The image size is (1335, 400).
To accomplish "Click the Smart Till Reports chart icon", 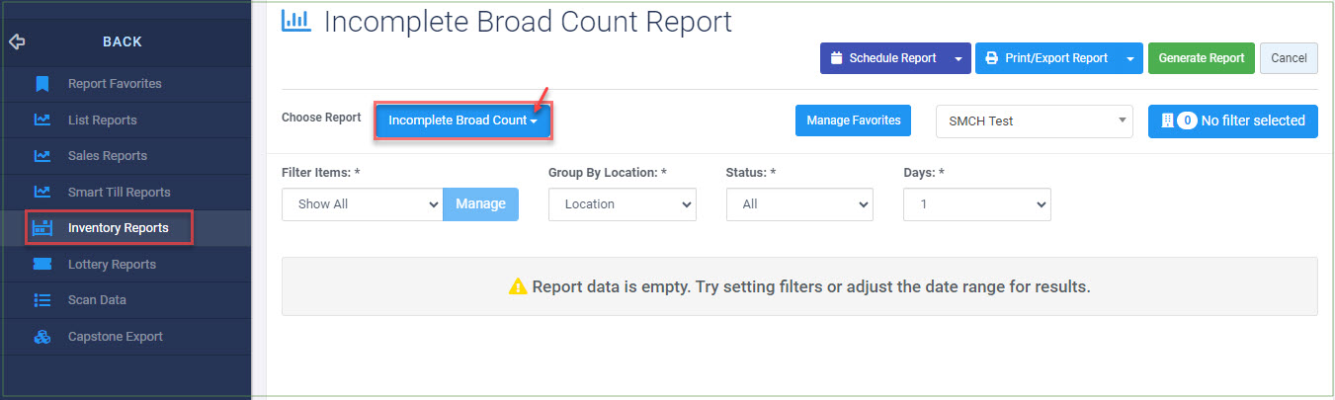I will tap(42, 192).
